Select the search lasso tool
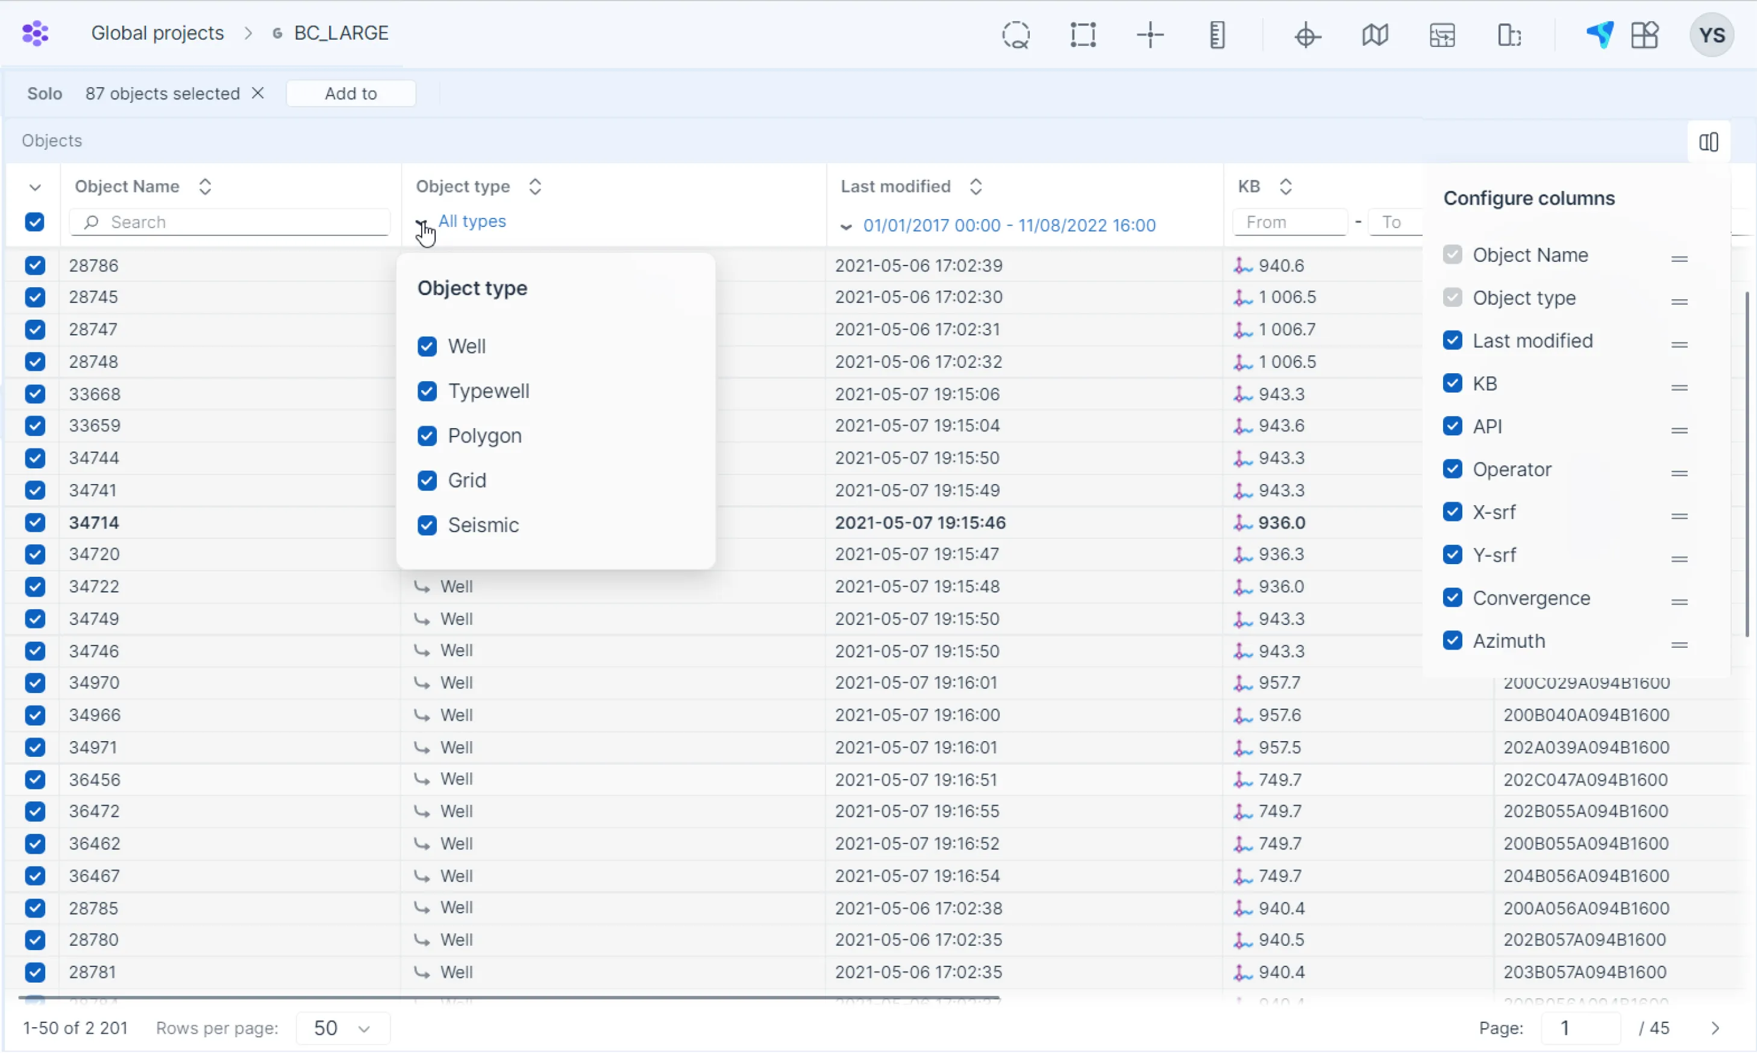 tap(1015, 34)
